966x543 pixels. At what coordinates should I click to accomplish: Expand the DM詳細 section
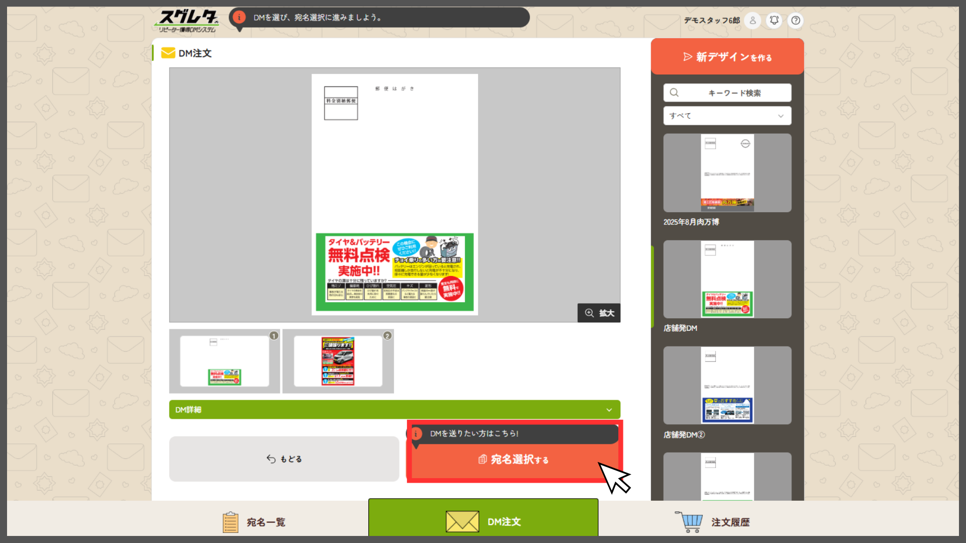coord(394,410)
